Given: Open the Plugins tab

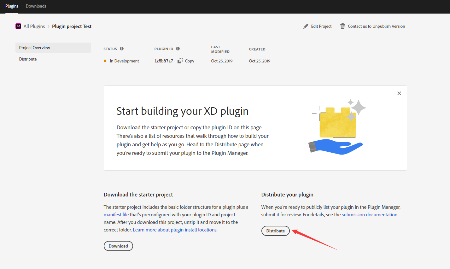Looking at the screenshot, I should click(x=12, y=6).
